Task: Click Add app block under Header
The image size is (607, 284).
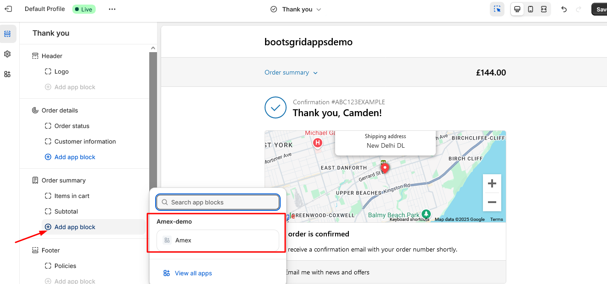Action: click(x=70, y=87)
